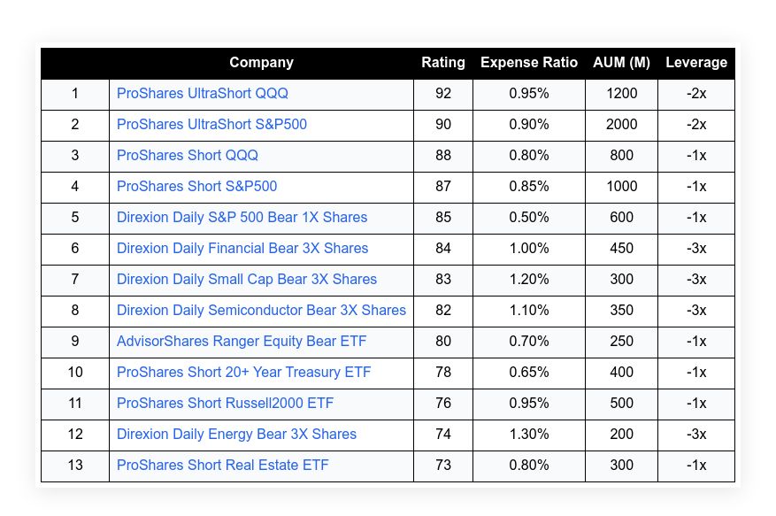Click Direxion Daily Semiconductor Bear 3X Shares link
The width and height of the screenshot is (776, 516).
point(261,311)
